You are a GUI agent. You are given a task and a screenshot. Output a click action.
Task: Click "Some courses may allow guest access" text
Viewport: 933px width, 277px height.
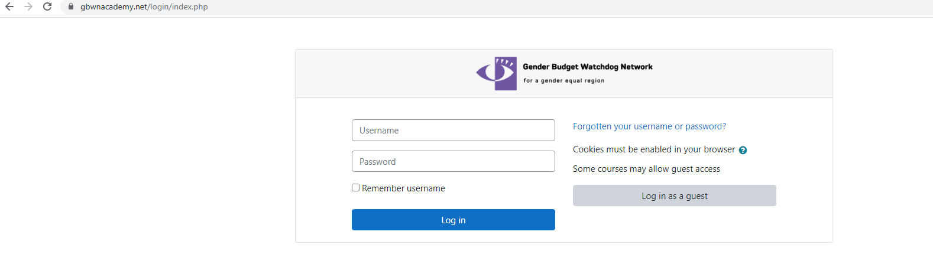coord(646,169)
